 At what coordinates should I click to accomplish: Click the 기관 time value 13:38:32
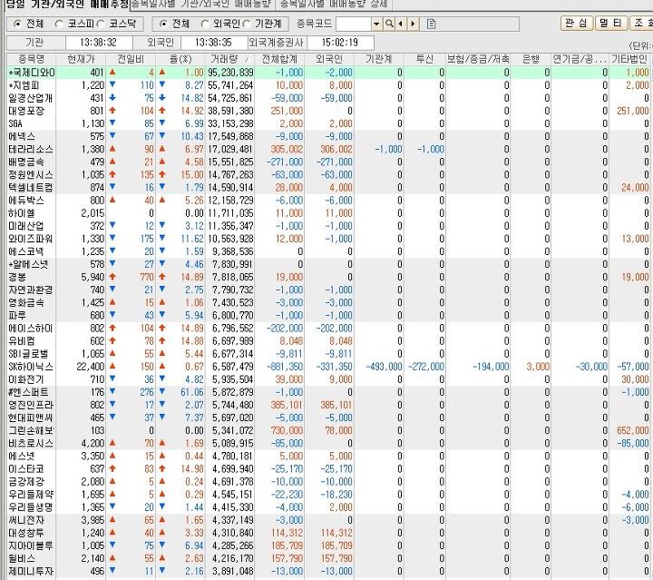(x=98, y=42)
